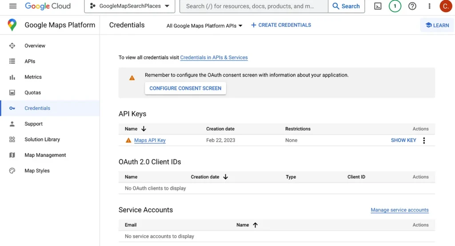Click the Google Maps Platform pin logo
Image resolution: width=455 pixels, height=246 pixels.
tap(12, 25)
